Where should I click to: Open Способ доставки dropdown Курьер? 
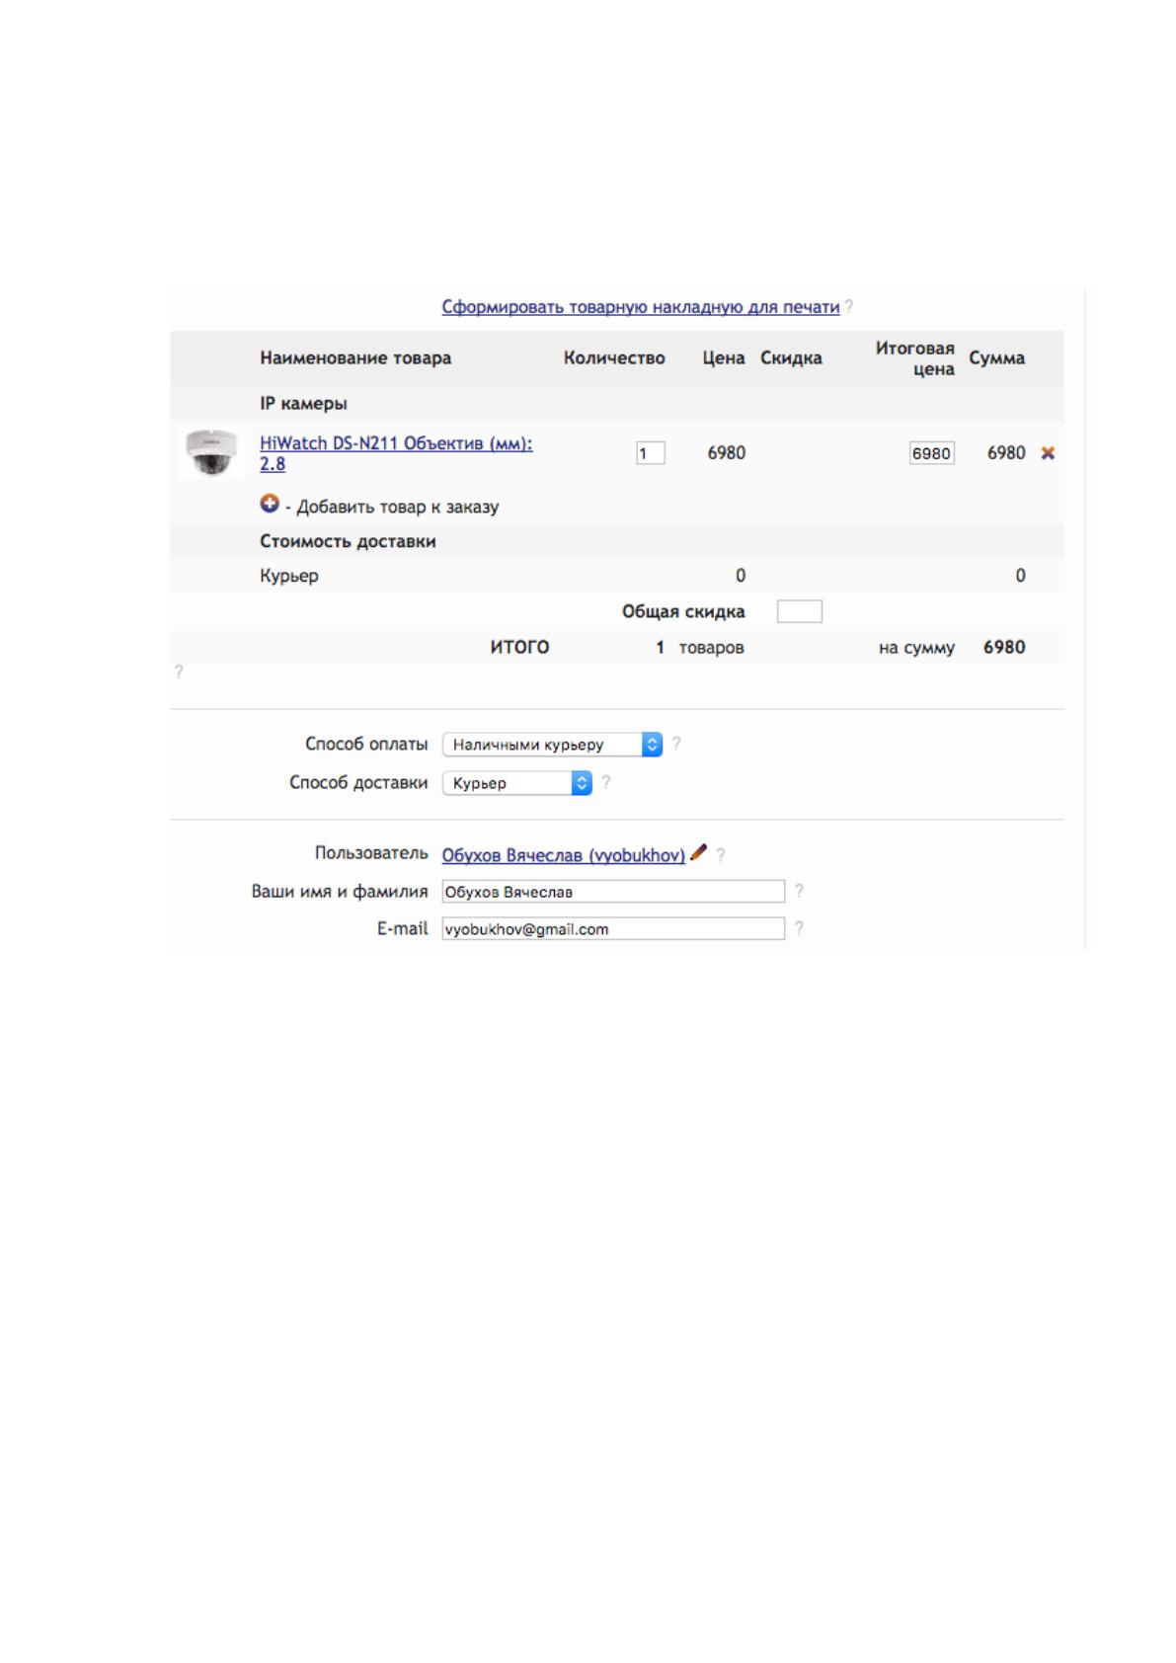coord(517,783)
